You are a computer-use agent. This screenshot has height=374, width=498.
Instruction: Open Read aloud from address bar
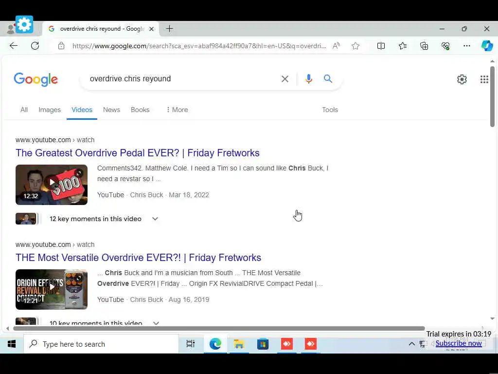tap(336, 46)
